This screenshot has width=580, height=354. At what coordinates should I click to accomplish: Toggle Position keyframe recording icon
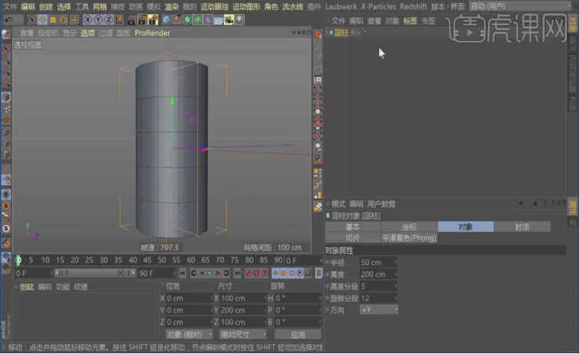point(275,273)
